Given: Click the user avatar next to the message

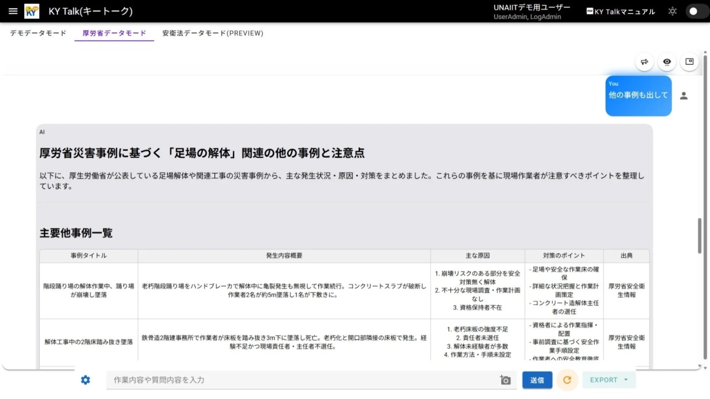Looking at the screenshot, I should point(684,95).
